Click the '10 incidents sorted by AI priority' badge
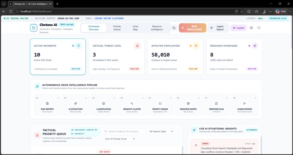293x155 pixels. (85, 132)
